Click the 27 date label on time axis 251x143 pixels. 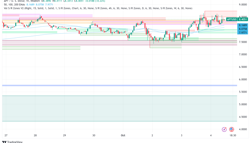6,135
